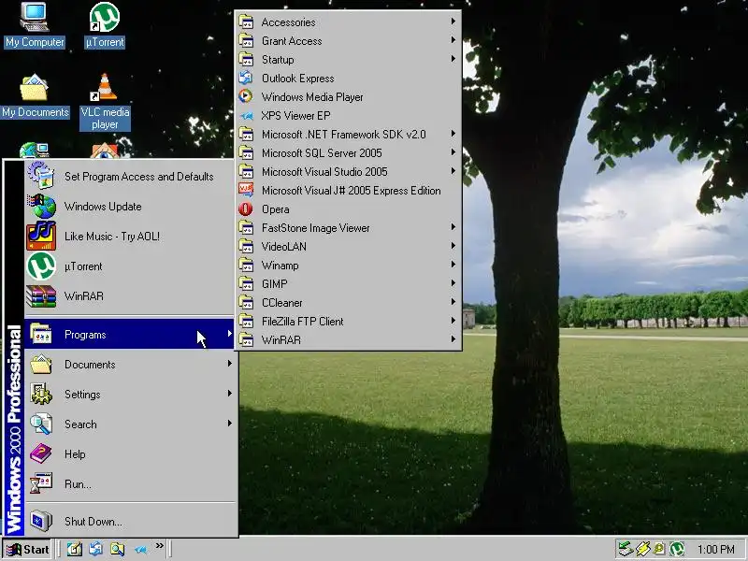Click the red Opera icon
The width and height of the screenshot is (748, 561).
[x=246, y=209]
